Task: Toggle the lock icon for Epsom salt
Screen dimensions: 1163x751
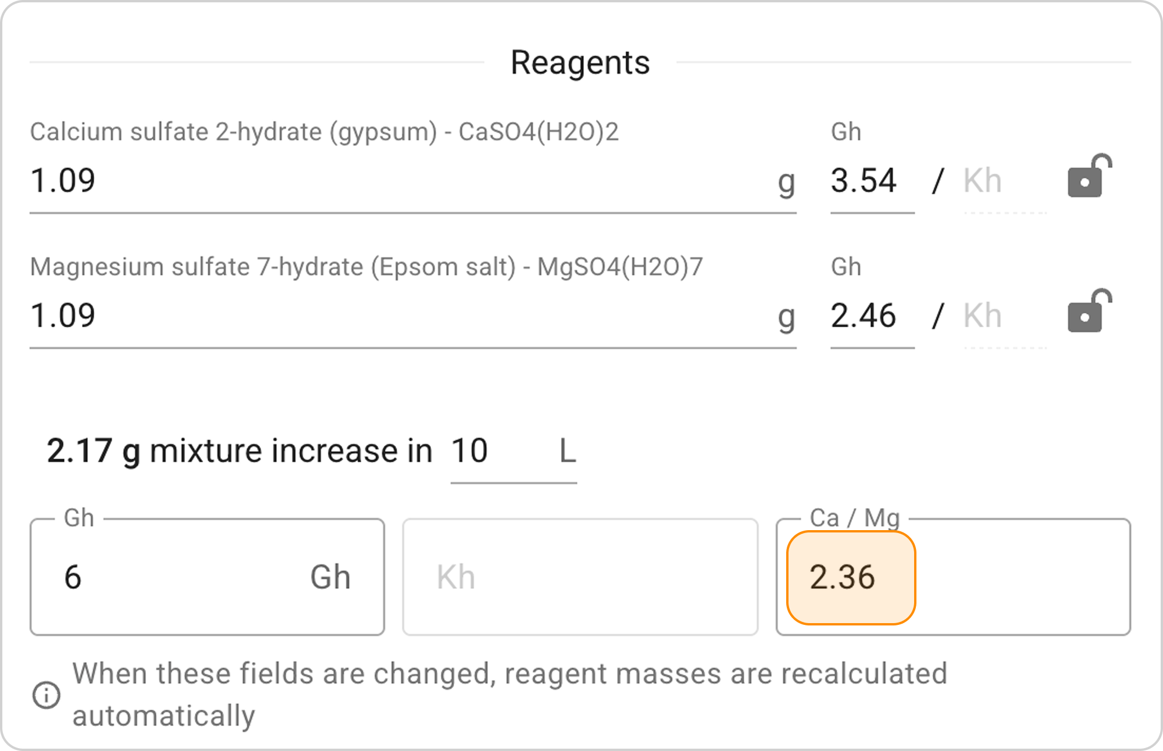Action: 1089,312
